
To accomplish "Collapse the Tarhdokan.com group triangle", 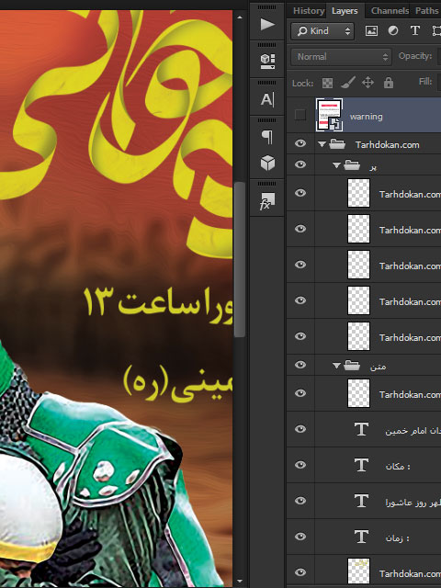I will click(322, 144).
